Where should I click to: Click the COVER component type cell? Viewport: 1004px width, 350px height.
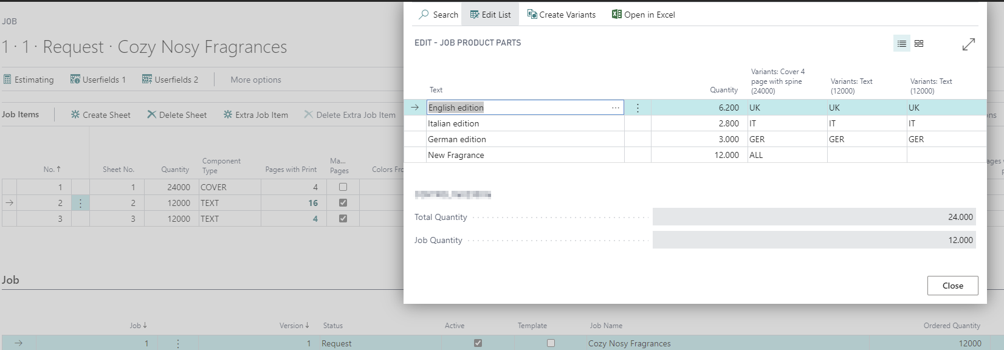click(230, 187)
